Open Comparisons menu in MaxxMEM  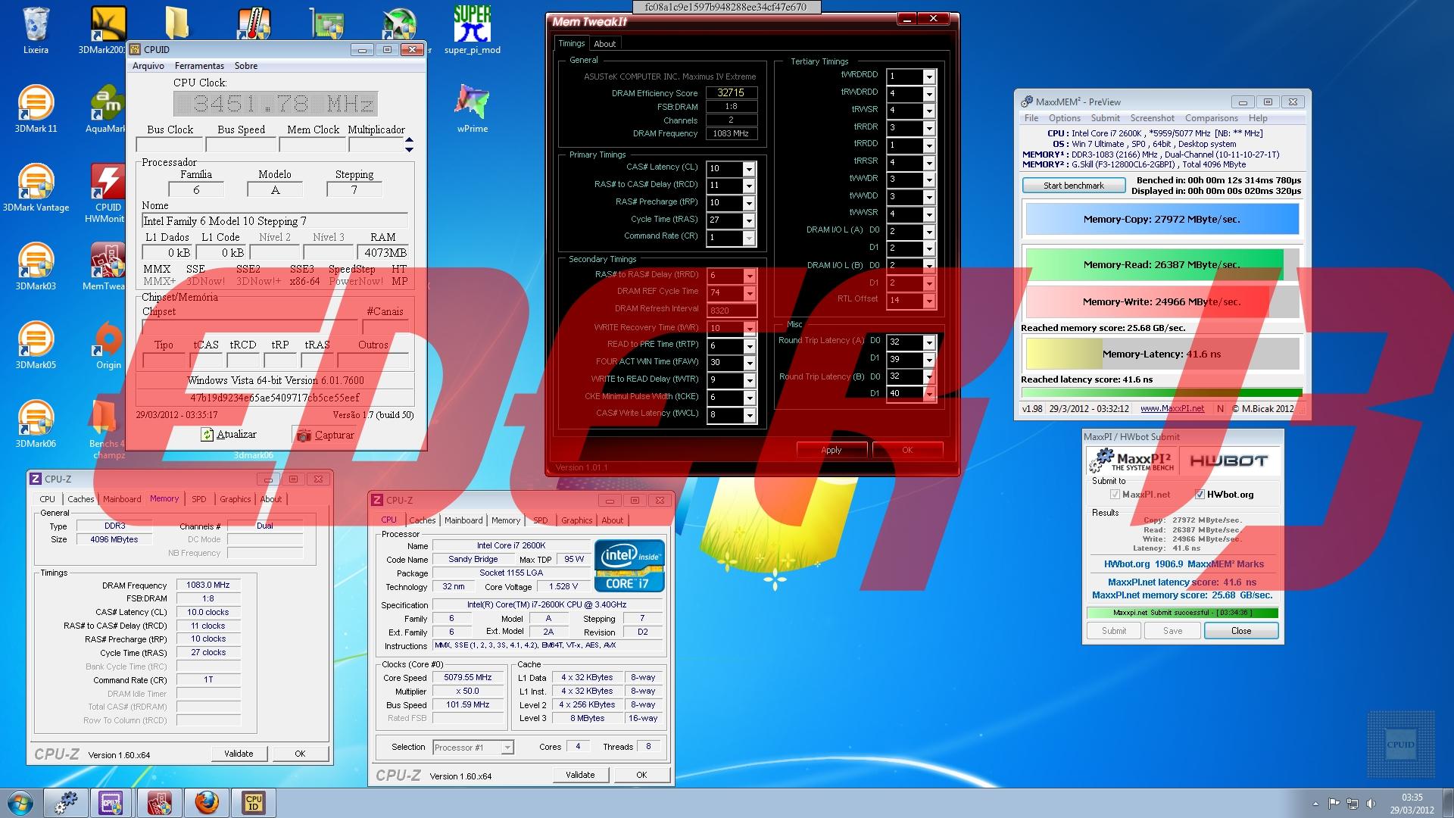click(1211, 118)
